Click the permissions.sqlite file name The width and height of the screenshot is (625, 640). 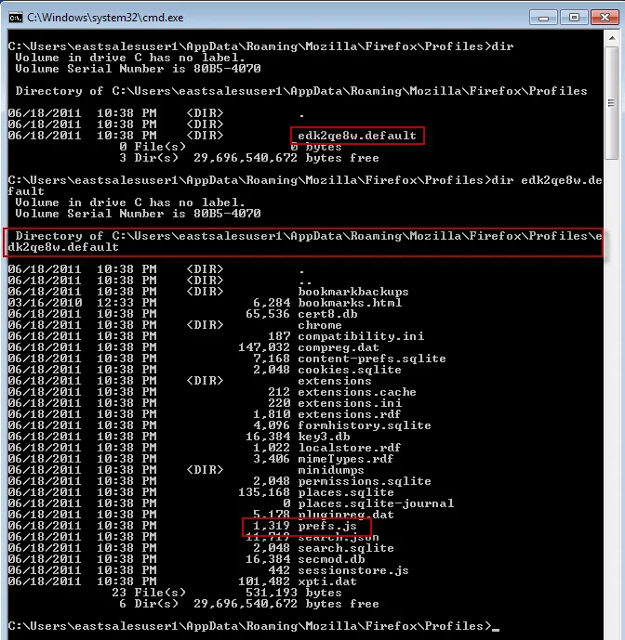[x=365, y=481]
